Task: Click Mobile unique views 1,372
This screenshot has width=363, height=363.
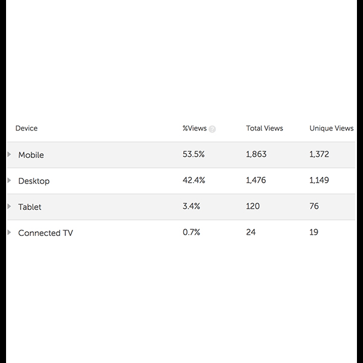Action: pyautogui.click(x=319, y=154)
